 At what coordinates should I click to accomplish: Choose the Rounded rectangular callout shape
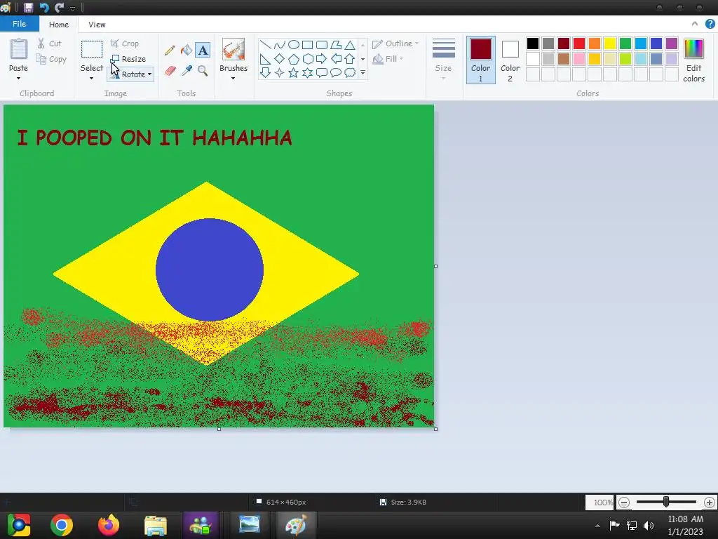[x=322, y=72]
